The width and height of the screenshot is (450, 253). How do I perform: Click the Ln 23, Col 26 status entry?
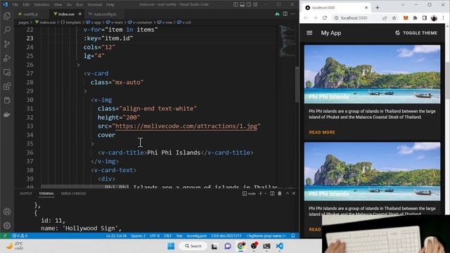tap(116, 236)
